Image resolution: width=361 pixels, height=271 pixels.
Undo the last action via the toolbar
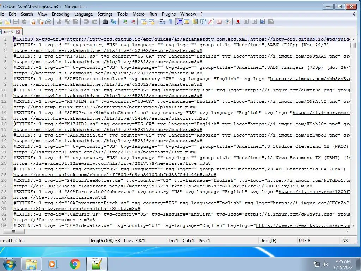[x=86, y=22]
